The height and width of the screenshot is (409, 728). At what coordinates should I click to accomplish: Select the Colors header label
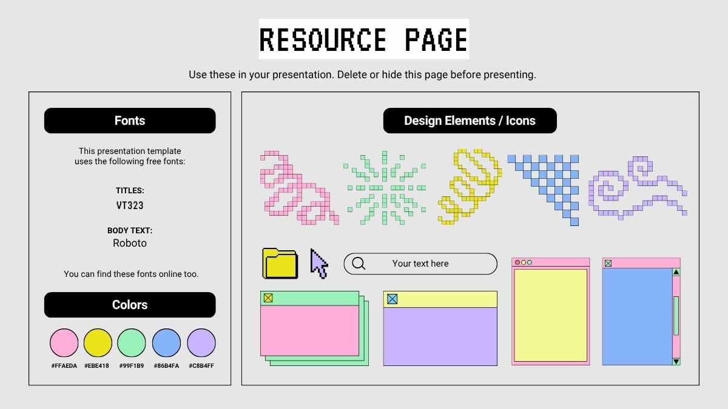tap(130, 305)
